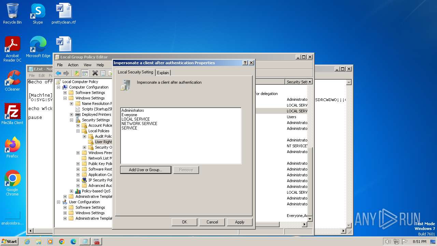This screenshot has width=437, height=246.
Task: Open the View menu in Group Policy Editor
Action: click(87, 65)
